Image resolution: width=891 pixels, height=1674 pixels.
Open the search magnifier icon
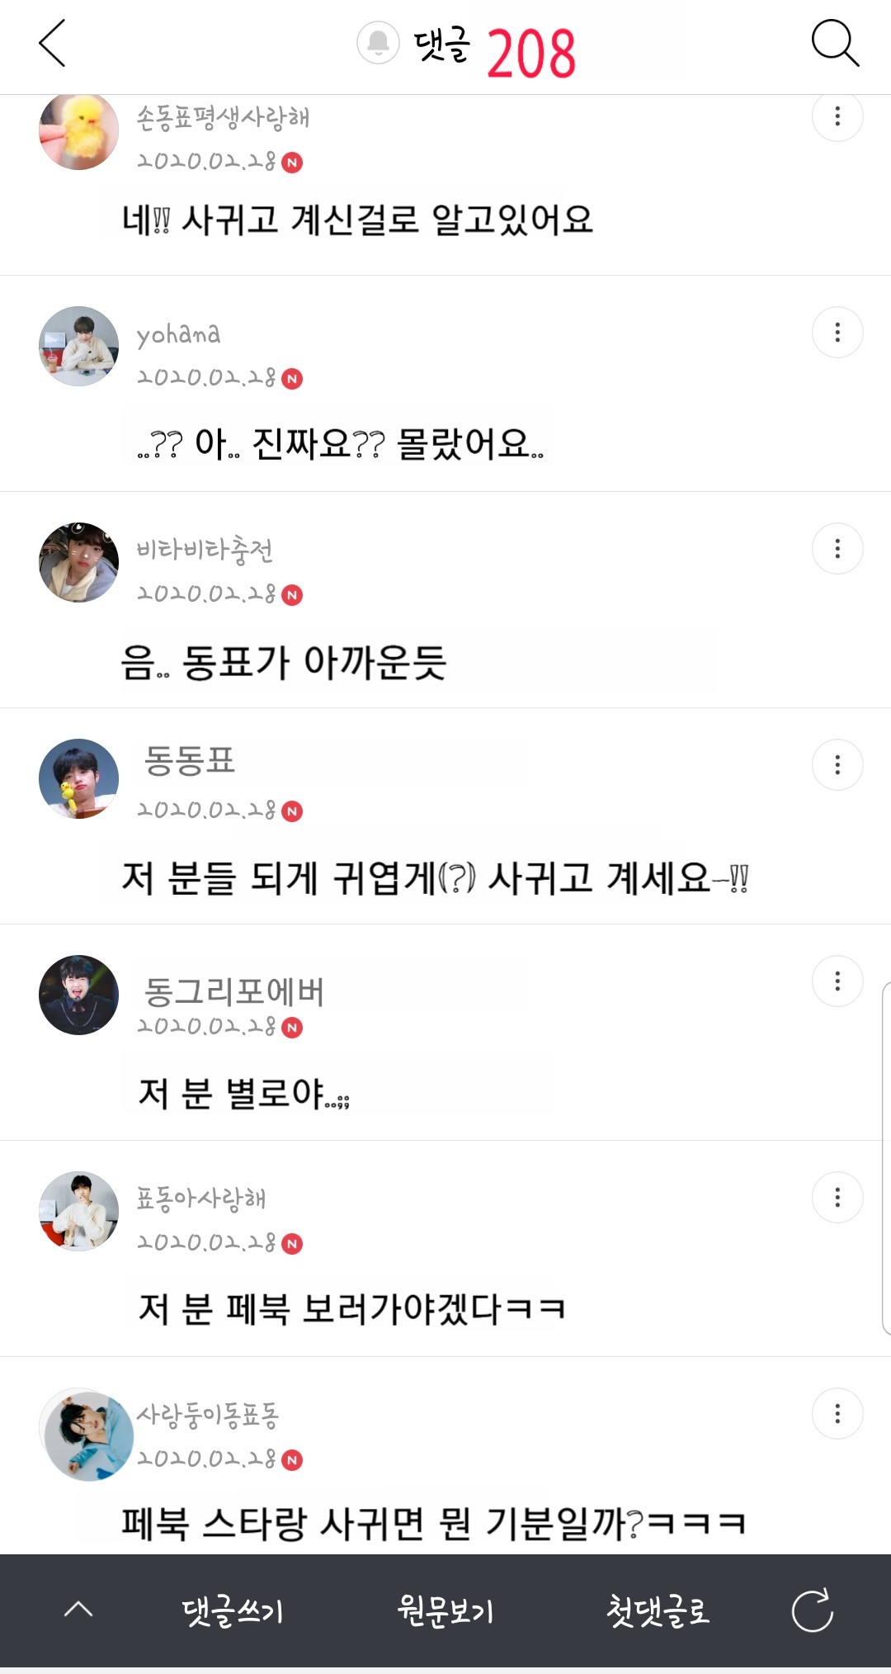pyautogui.click(x=835, y=43)
